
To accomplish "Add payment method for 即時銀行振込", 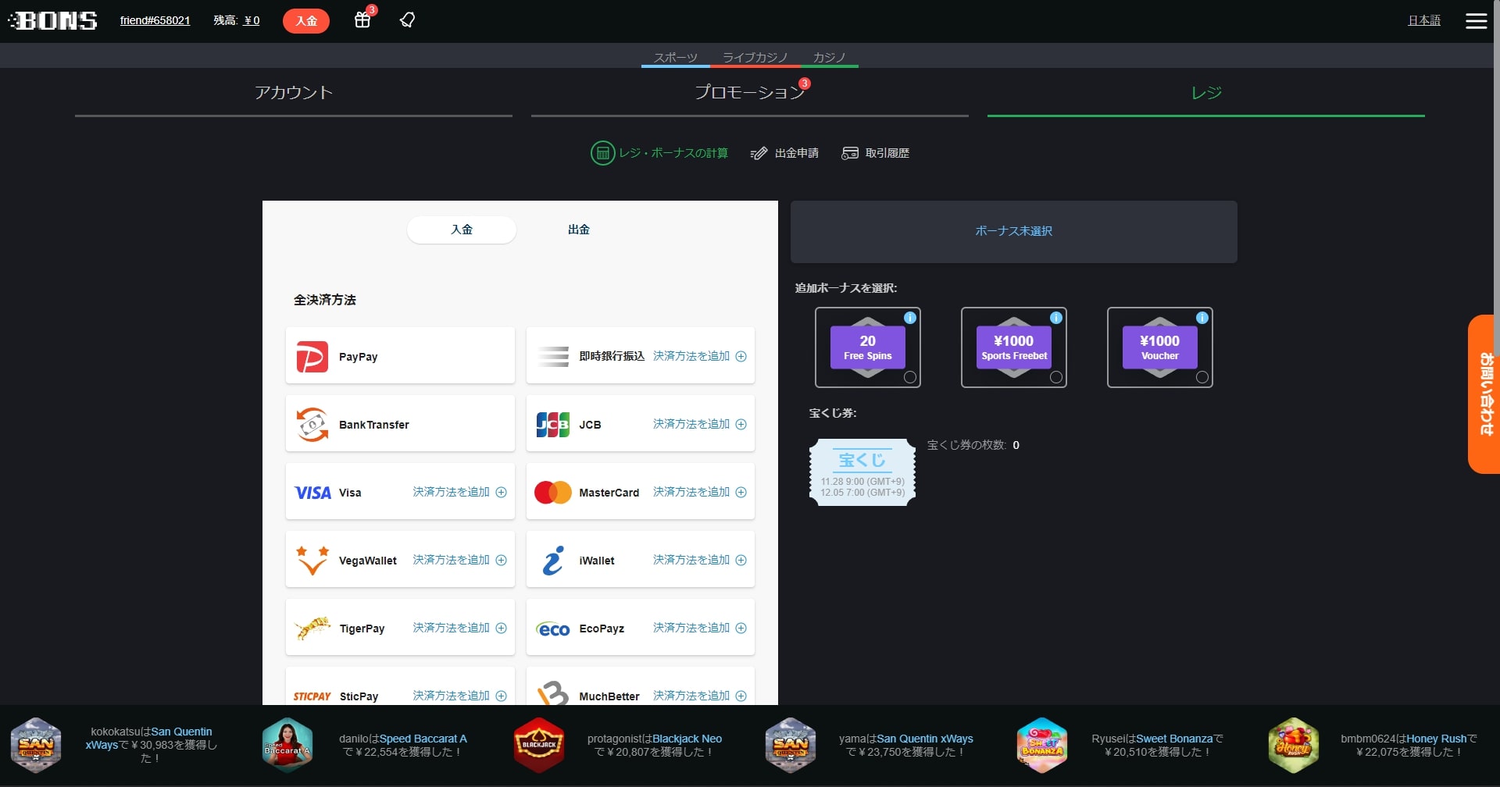I will (x=699, y=357).
